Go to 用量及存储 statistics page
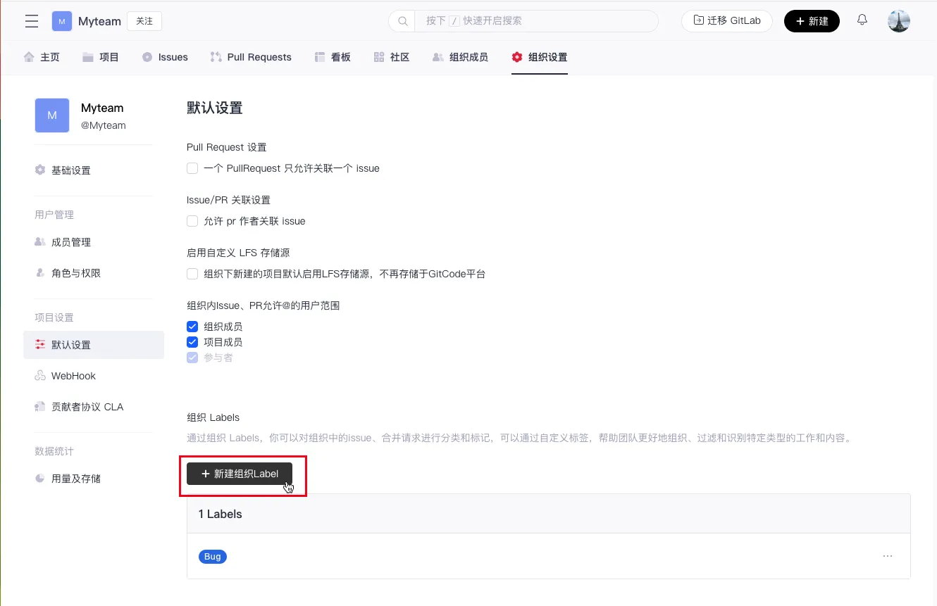The height and width of the screenshot is (606, 937). [x=75, y=479]
